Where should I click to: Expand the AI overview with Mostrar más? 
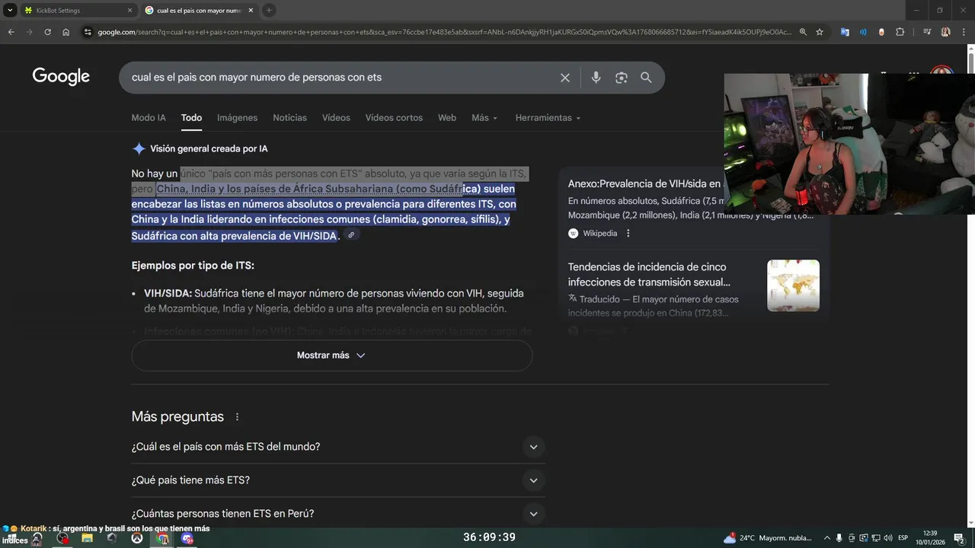click(331, 355)
